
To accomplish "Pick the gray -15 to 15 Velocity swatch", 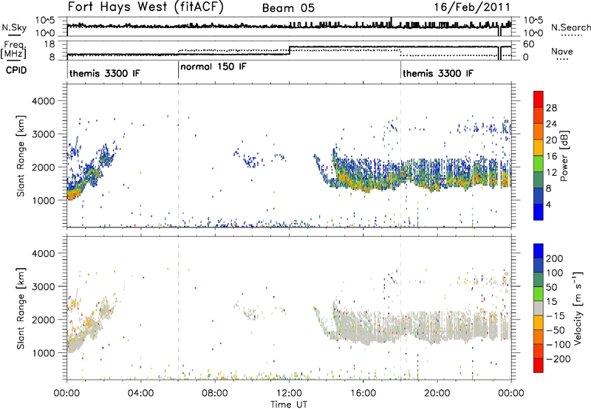I will click(539, 308).
